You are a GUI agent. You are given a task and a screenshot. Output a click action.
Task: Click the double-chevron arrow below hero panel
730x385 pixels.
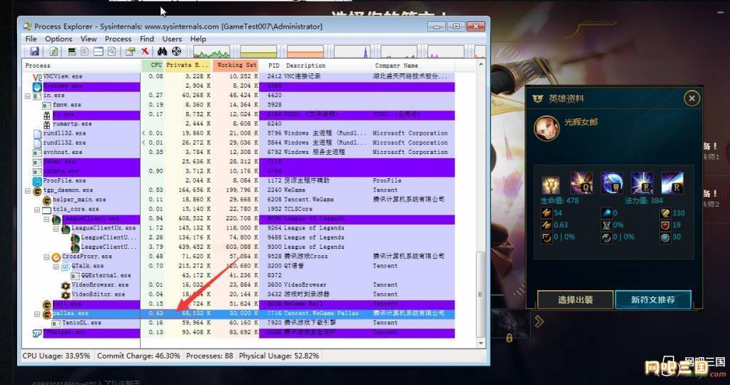pyautogui.click(x=539, y=322)
